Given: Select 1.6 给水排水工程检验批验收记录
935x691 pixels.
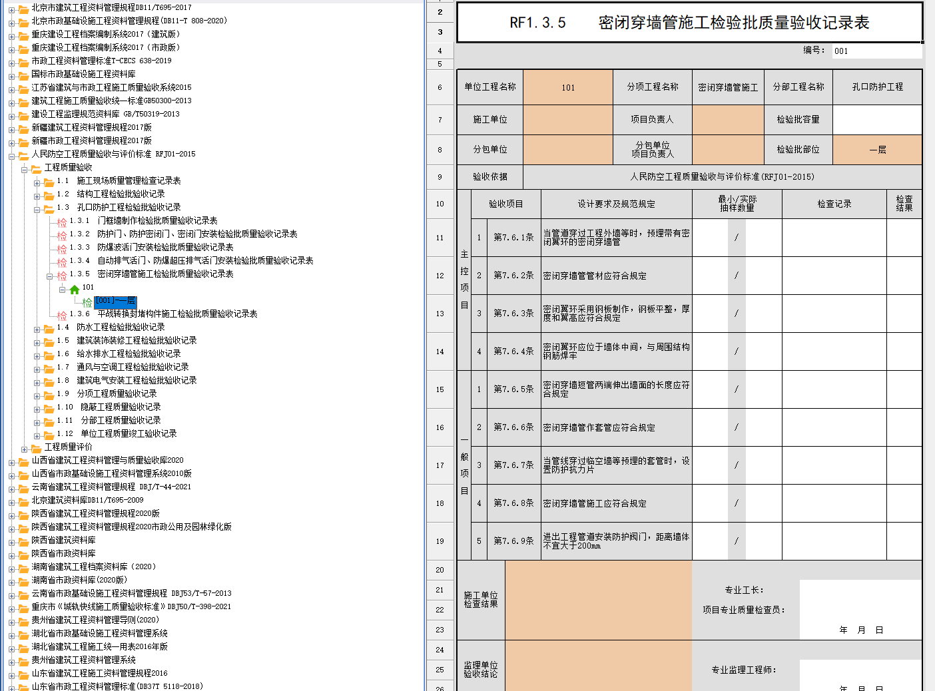Looking at the screenshot, I should pos(119,354).
